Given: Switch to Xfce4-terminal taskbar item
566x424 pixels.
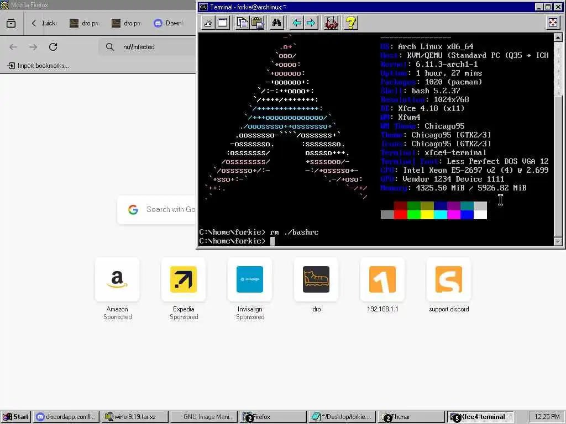Looking at the screenshot, I should [480, 417].
